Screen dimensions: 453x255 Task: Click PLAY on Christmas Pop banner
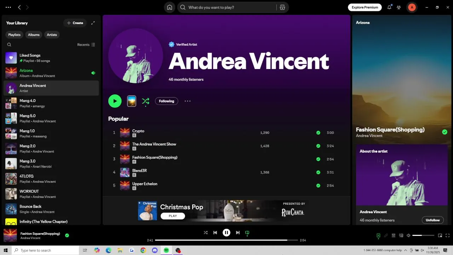coord(173,216)
